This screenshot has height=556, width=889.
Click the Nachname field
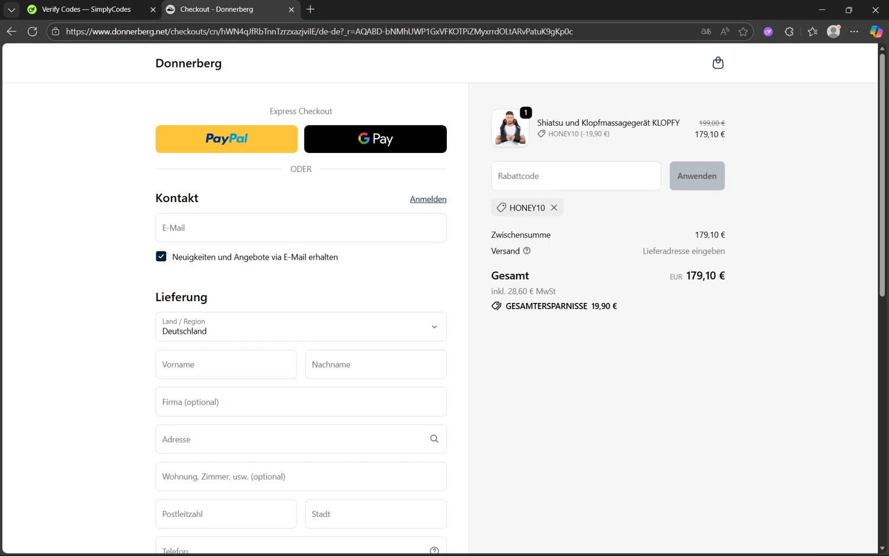click(376, 365)
